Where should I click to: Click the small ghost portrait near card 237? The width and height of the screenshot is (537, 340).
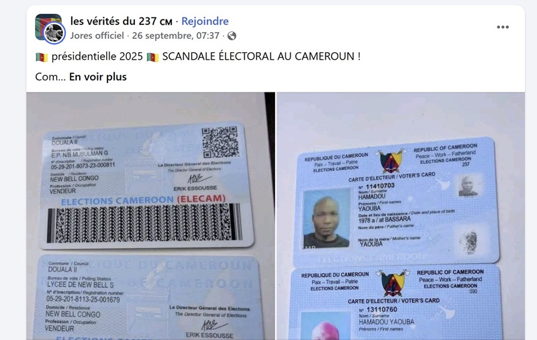(x=468, y=186)
